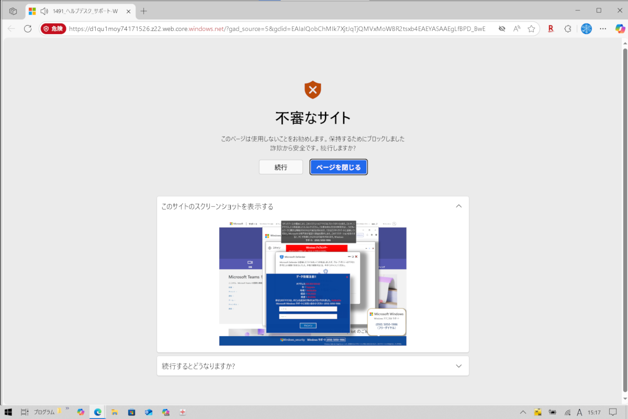This screenshot has width=628, height=419.
Task: Click the Microsoft Edge taskbar icon
Action: (x=97, y=412)
